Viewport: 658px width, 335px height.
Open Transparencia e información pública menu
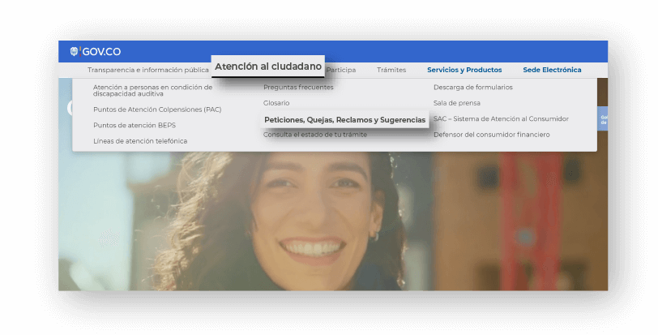(148, 70)
